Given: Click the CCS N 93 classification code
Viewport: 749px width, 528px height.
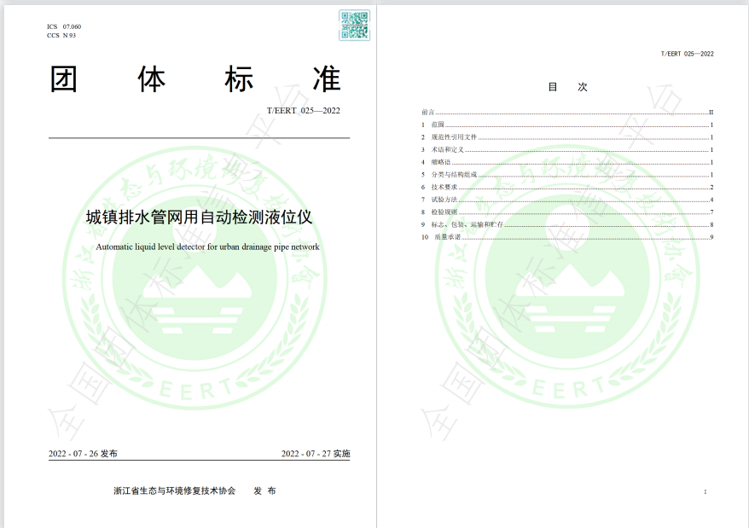Looking at the screenshot, I should 61,35.
